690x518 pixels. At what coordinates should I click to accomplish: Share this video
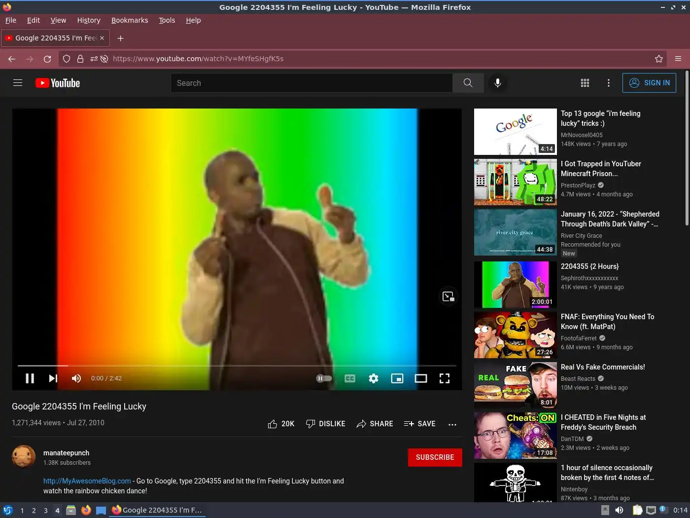click(x=375, y=424)
